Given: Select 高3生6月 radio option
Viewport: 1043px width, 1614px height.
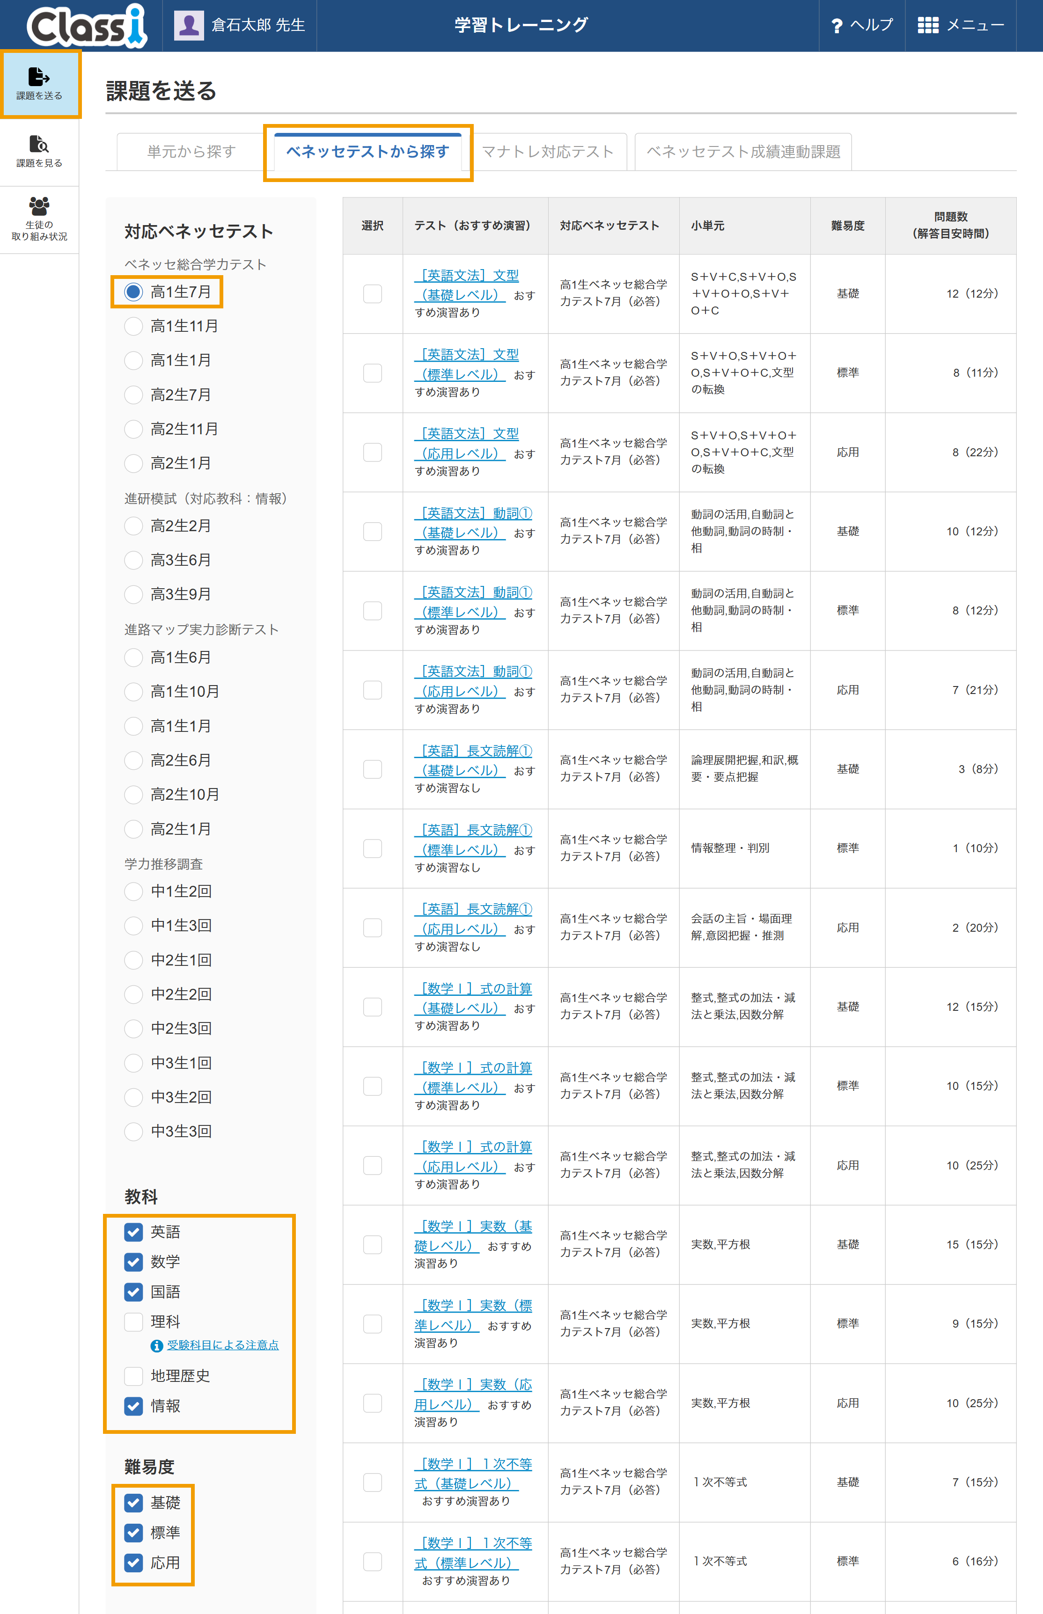Looking at the screenshot, I should 133,560.
